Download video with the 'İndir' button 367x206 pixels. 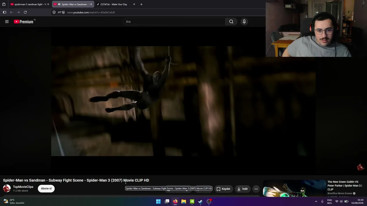[243, 189]
